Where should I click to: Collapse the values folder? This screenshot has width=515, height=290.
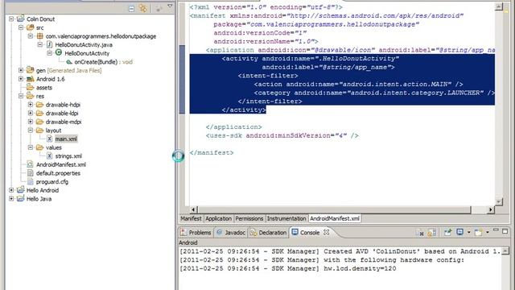[x=31, y=147]
